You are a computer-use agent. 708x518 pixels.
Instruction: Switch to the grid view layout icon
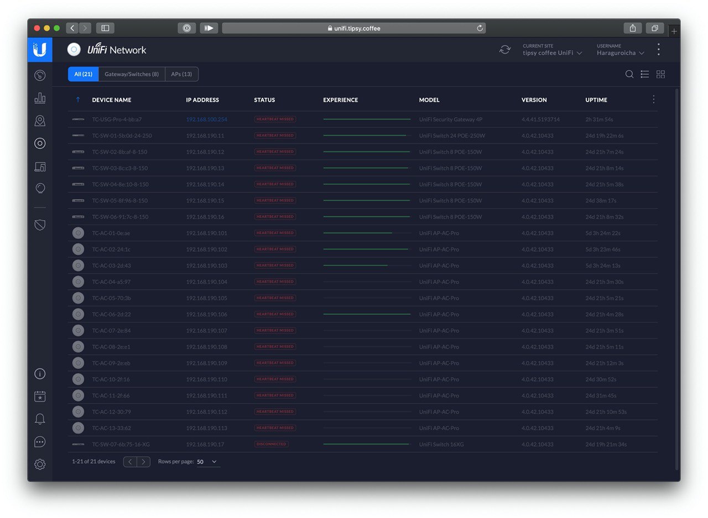tap(660, 74)
